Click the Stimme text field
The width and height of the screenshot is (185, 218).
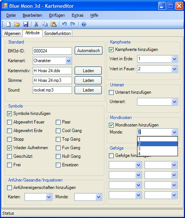pyautogui.click(x=52, y=80)
